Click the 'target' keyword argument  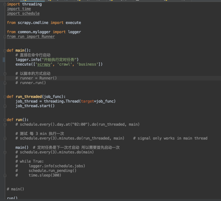pos(87,101)
